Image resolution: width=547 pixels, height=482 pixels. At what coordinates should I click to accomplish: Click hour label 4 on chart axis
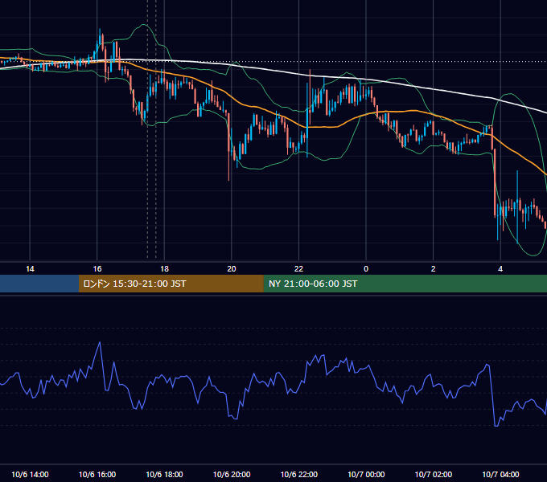(x=500, y=269)
